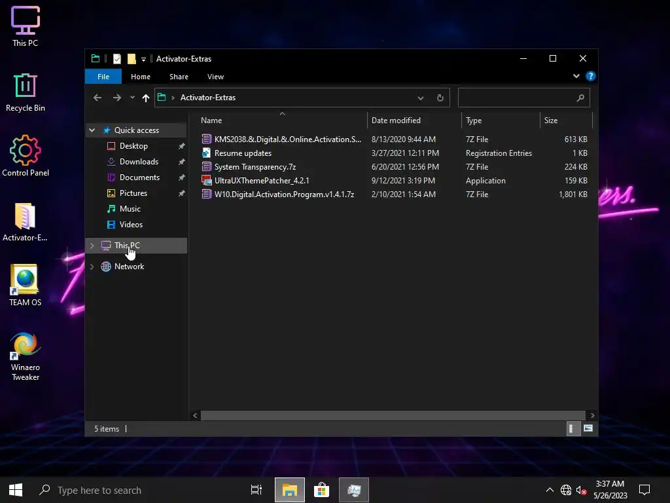Open Documents in the navigation pane
The image size is (670, 503).
click(x=139, y=177)
